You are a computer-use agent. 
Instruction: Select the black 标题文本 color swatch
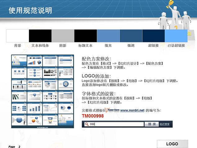(x=85, y=36)
